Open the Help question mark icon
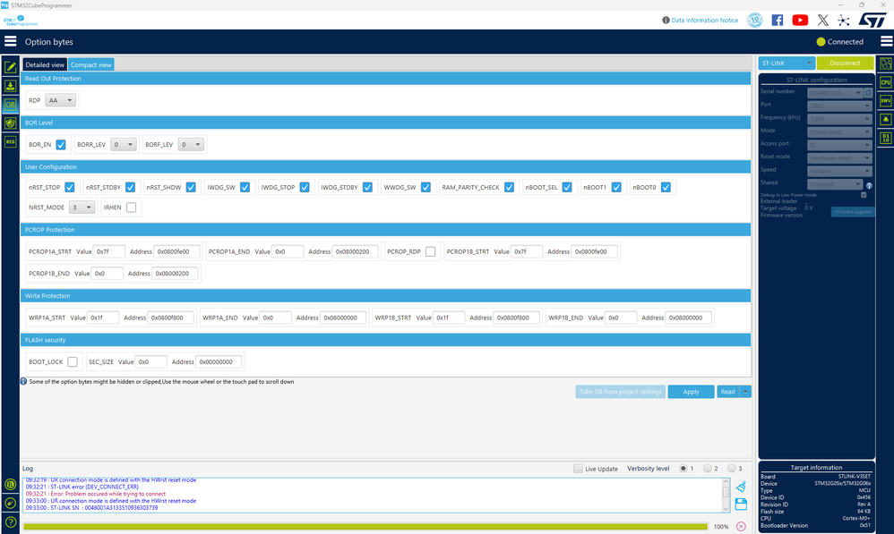This screenshot has width=894, height=534. [10, 522]
